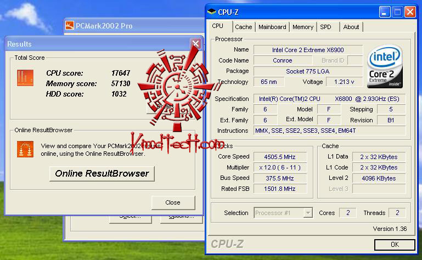422x260 pixels.
Task: Click the PCMark2002 Pro title bar icon
Action: (70, 26)
